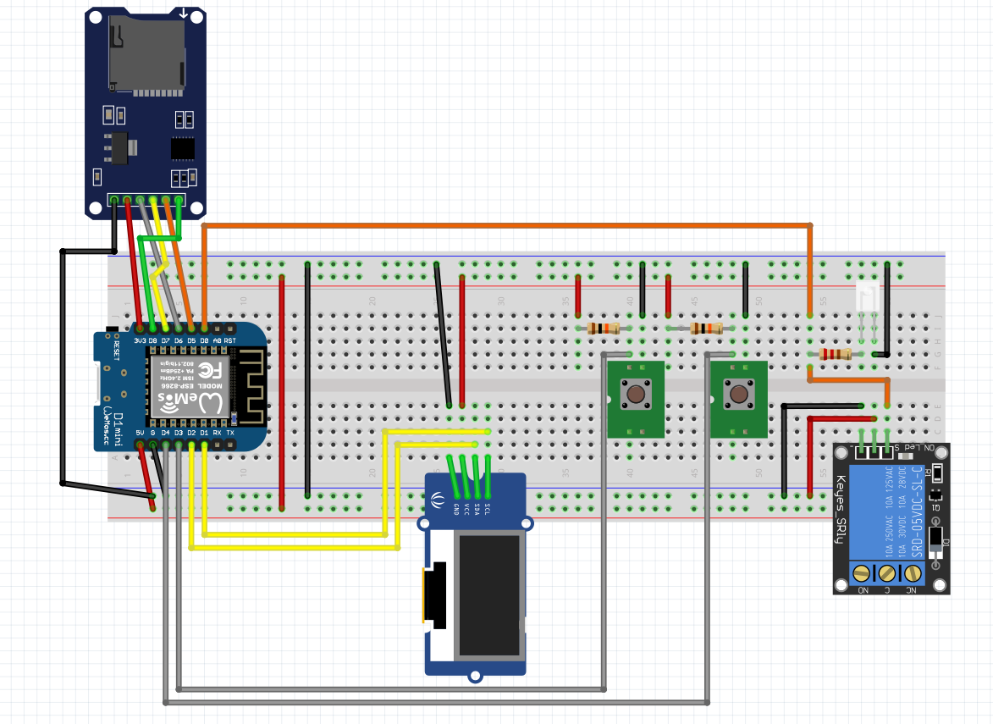
Task: Select the black wire looping left of breadboard
Action: click(62, 368)
